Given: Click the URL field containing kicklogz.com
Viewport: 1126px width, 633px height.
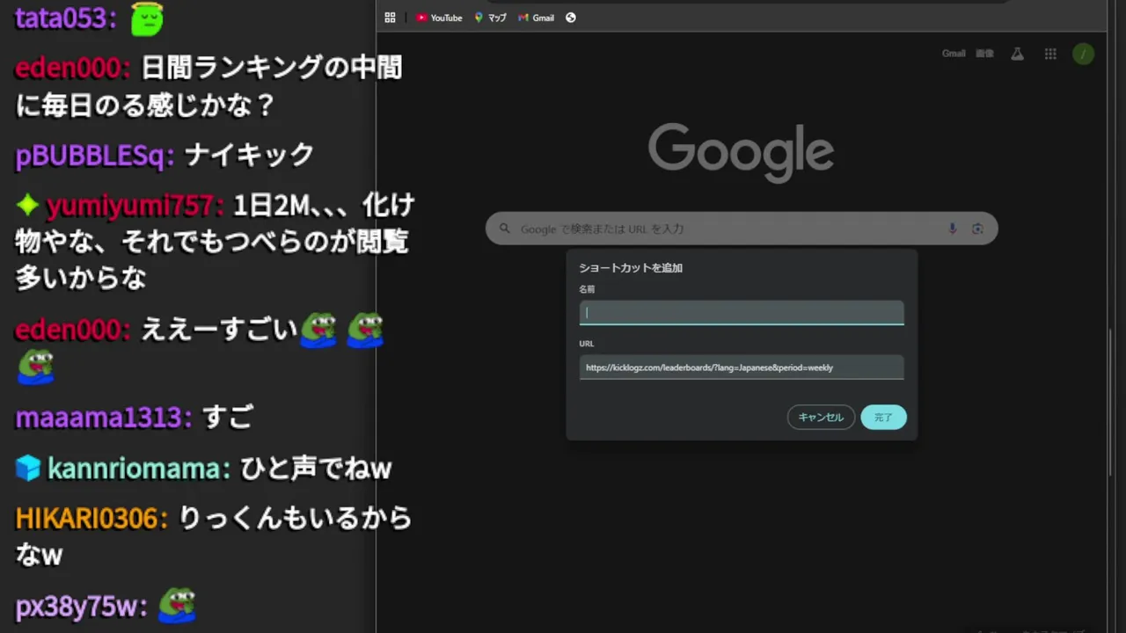Looking at the screenshot, I should pos(742,367).
